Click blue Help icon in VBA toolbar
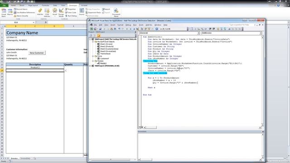The image size is (290, 163). click(x=157, y=29)
